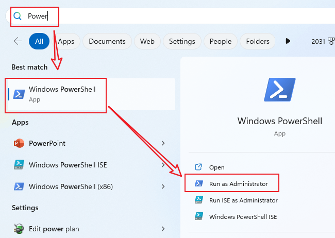Image resolution: width=335 pixels, height=238 pixels.
Task: Click the search text field containing Power
Action: [x=171, y=16]
